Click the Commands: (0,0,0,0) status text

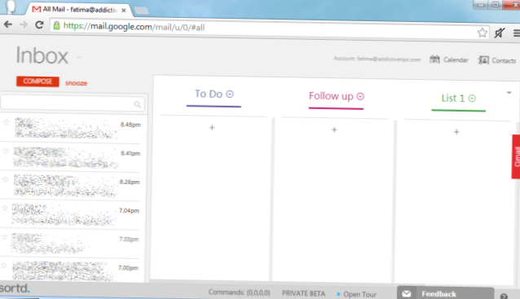239,292
